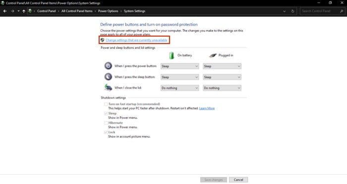Image resolution: width=347 pixels, height=184 pixels.
Task: Refresh the Control Panel page
Action: [293, 11]
